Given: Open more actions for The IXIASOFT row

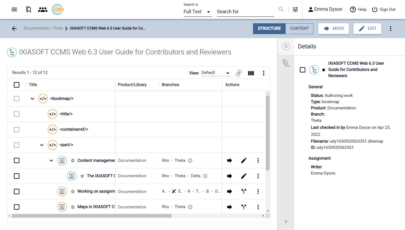Looking at the screenshot, I should click(x=258, y=176).
